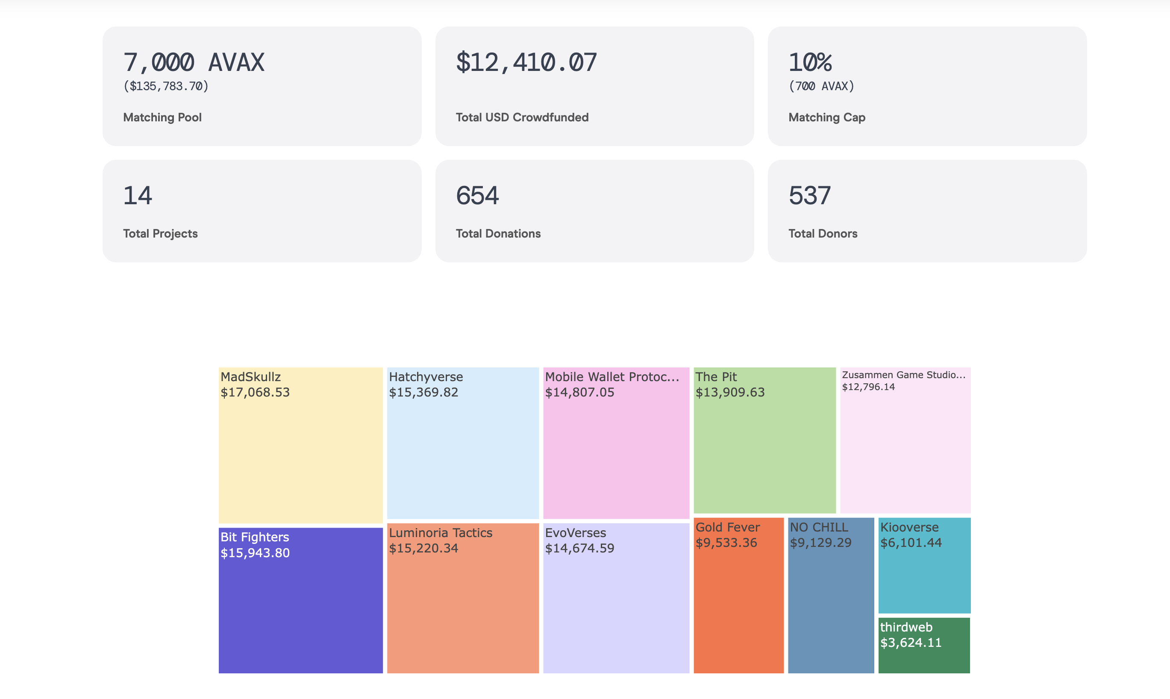This screenshot has height=699, width=1170.
Task: Click The Pit green tile
Action: click(764, 440)
